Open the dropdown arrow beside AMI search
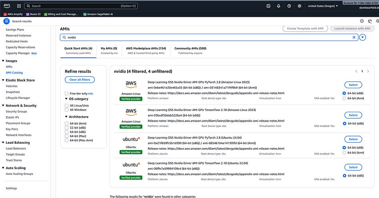The image size is (379, 198). tap(363, 38)
